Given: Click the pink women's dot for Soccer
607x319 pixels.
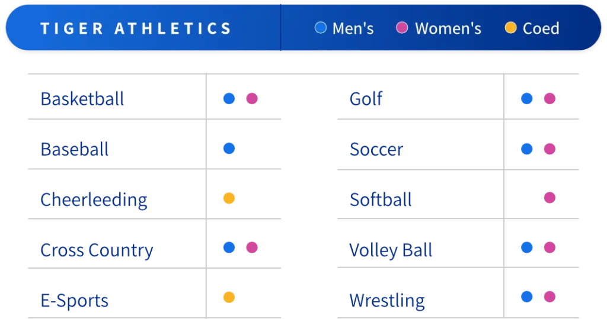Looking at the screenshot, I should 550,149.
